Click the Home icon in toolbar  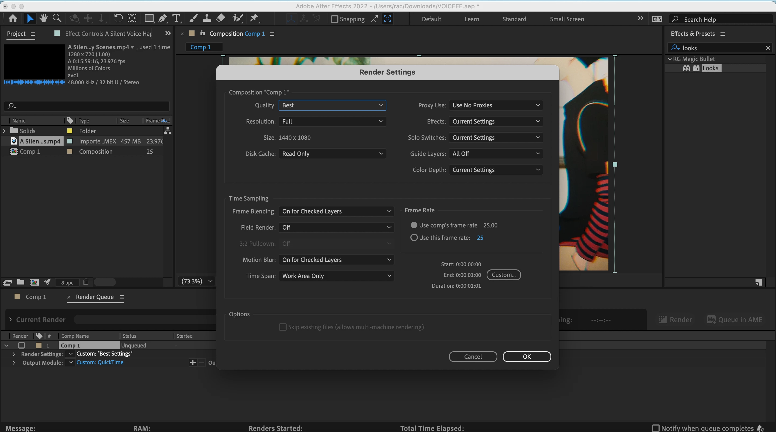[13, 19]
